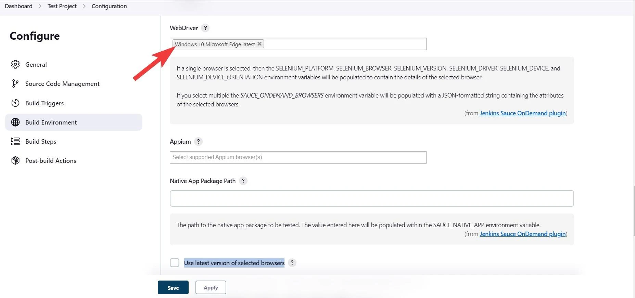This screenshot has height=298, width=635.
Task: Go to Build Steps section
Action: (74, 141)
